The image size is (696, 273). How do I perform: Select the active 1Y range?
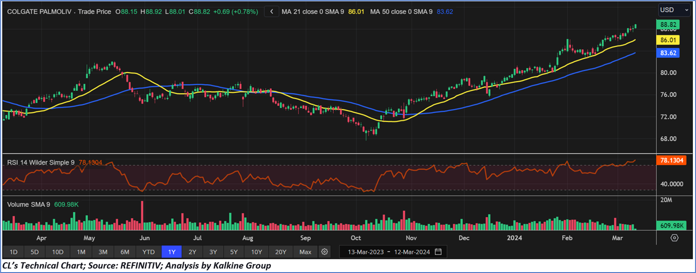(172, 252)
